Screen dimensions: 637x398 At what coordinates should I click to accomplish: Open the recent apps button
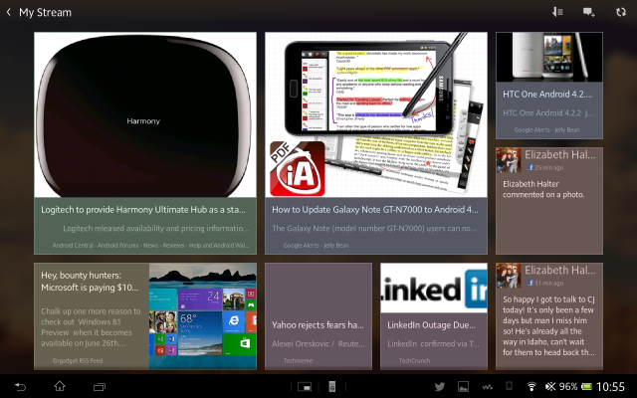[x=100, y=387]
